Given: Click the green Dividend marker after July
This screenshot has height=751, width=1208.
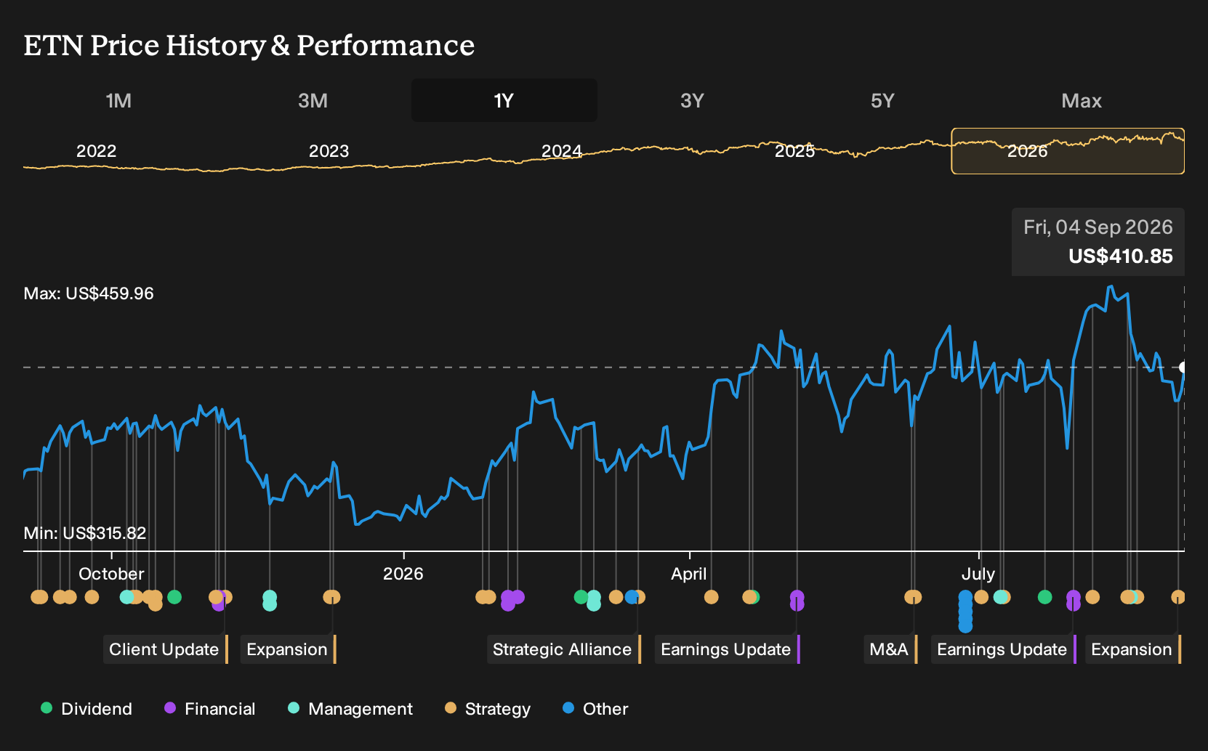Looking at the screenshot, I should [1045, 597].
